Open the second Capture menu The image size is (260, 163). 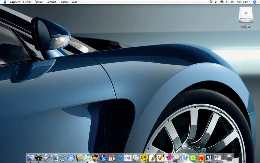tap(51, 2)
